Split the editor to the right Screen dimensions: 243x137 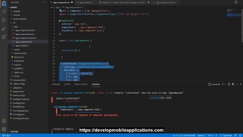[x=236, y=2]
